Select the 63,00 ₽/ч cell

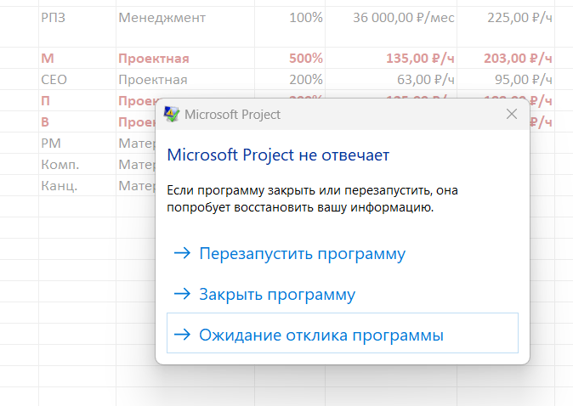391,79
